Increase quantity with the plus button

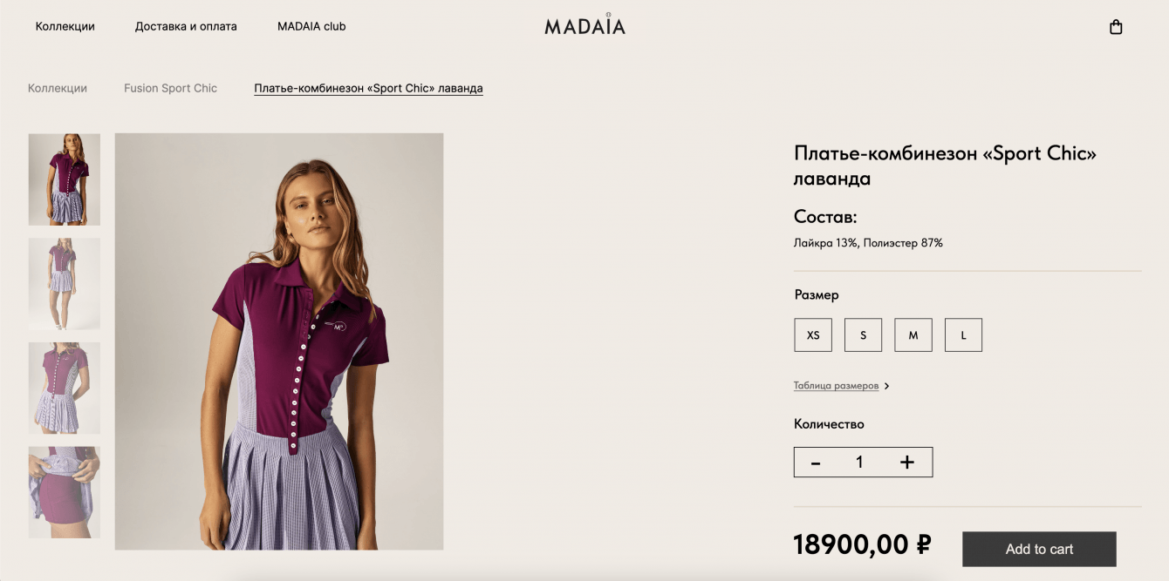907,463
